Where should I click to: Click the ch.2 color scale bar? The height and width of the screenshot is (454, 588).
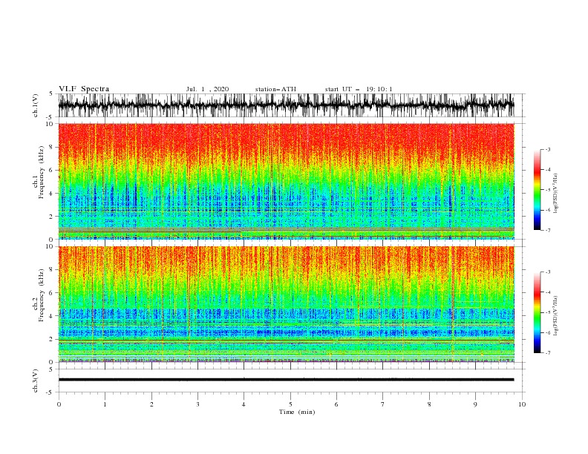click(537, 312)
